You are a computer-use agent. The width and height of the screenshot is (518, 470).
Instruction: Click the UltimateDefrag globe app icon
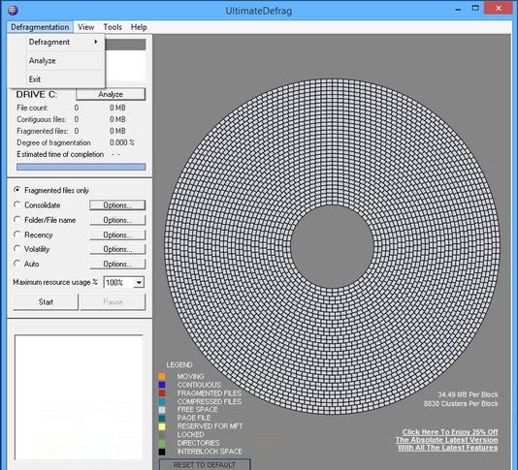[13, 11]
